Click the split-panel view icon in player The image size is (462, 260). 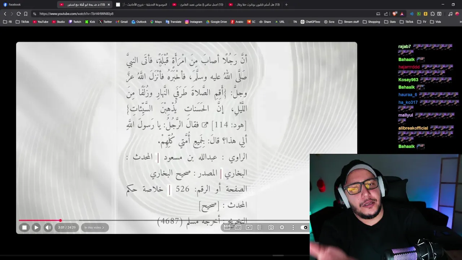coord(260,227)
